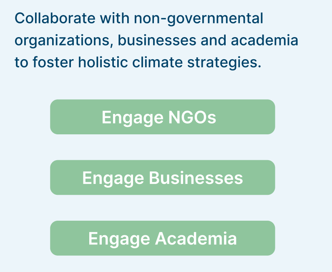Choose the middle green Businesses button
The height and width of the screenshot is (272, 332).
pyautogui.click(x=162, y=178)
